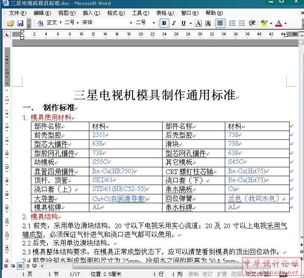Screen dimensions: 304x278
Task: Toggle 扩展 extend selection in status bar
Action: [x=222, y=274]
